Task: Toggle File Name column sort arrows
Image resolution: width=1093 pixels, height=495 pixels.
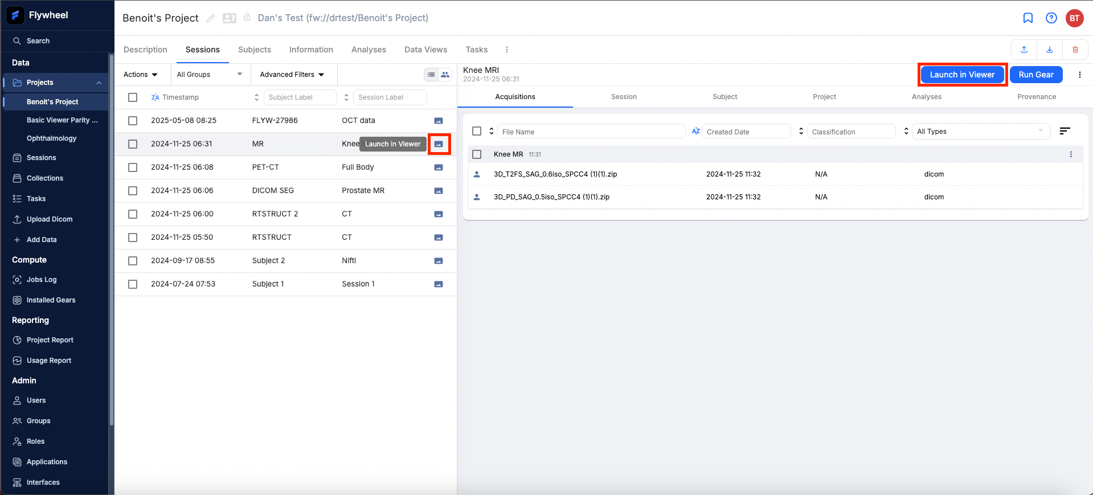Action: pos(492,131)
